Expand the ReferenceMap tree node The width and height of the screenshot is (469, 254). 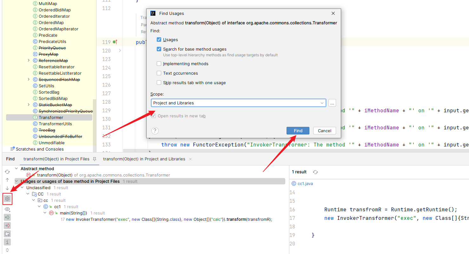click(29, 60)
